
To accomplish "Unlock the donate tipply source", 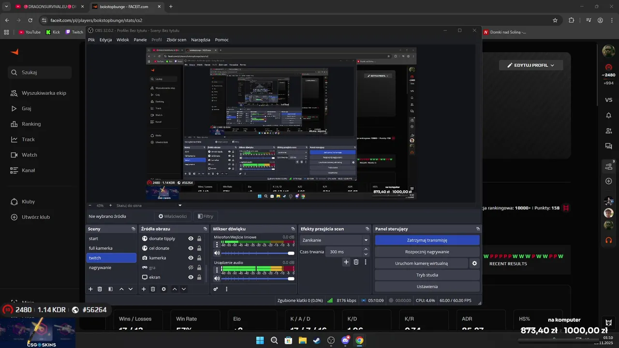I will pos(199,239).
